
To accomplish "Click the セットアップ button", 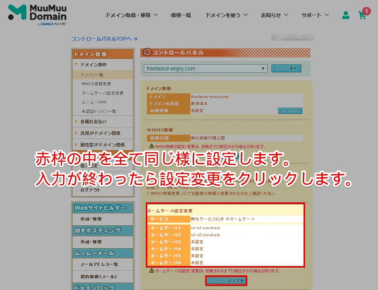I will pos(290,111).
